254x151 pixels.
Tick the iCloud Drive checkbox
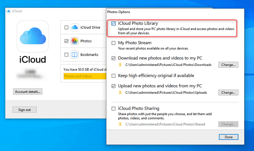tap(66, 28)
